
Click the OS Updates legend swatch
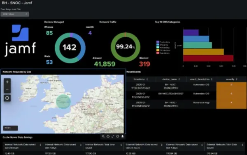click(158, 50)
